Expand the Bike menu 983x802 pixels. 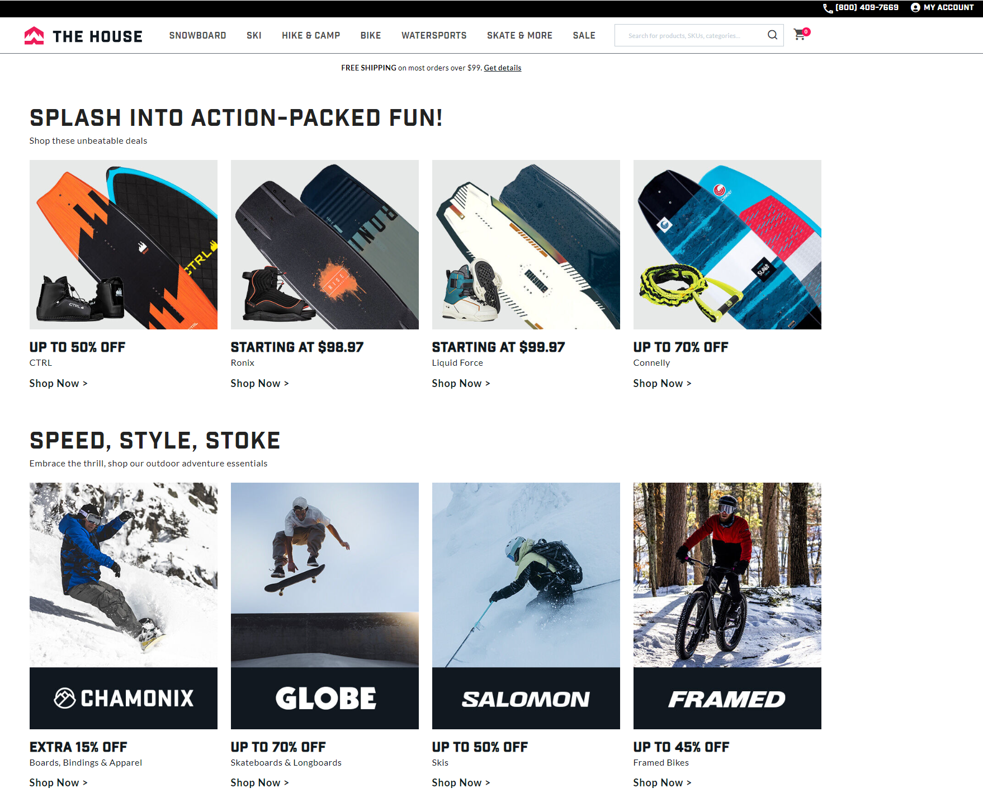[371, 35]
